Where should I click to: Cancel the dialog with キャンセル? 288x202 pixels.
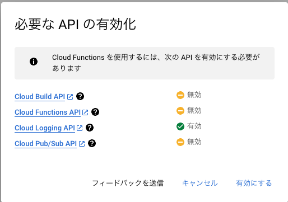click(x=200, y=183)
